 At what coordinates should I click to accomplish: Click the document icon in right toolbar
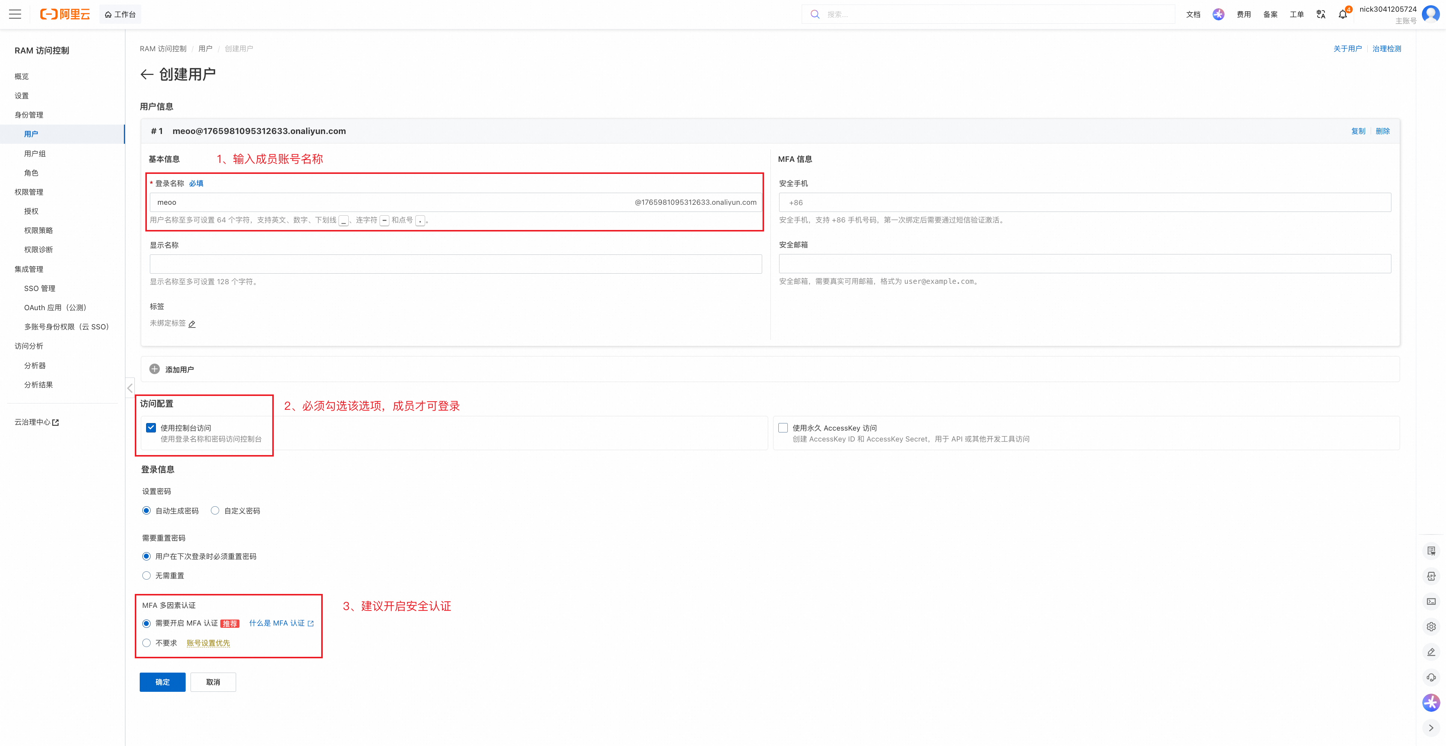pos(1431,551)
